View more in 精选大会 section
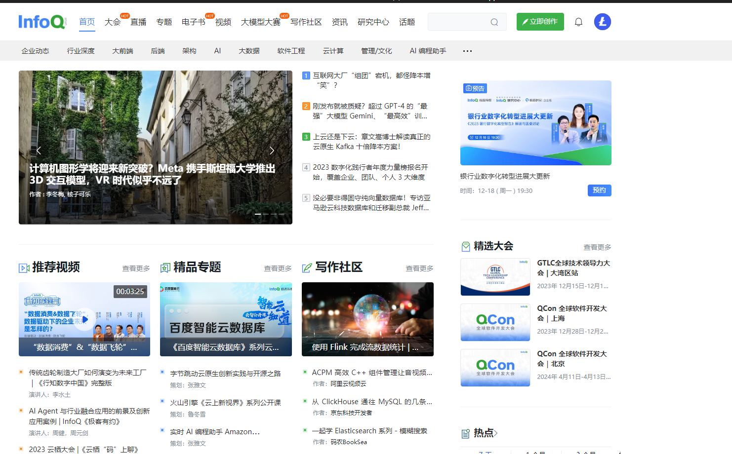 click(x=597, y=247)
